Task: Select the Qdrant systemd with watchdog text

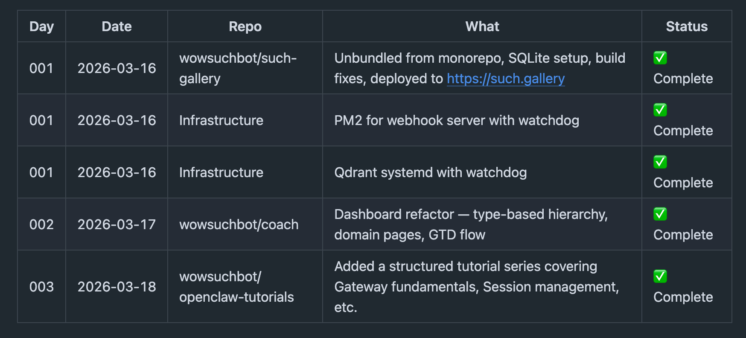Action: pyautogui.click(x=430, y=172)
